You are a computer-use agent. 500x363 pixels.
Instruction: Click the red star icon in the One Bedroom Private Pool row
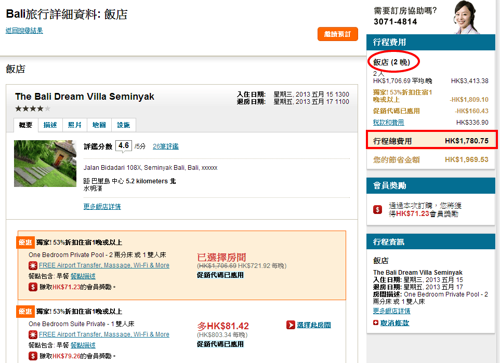point(33,265)
